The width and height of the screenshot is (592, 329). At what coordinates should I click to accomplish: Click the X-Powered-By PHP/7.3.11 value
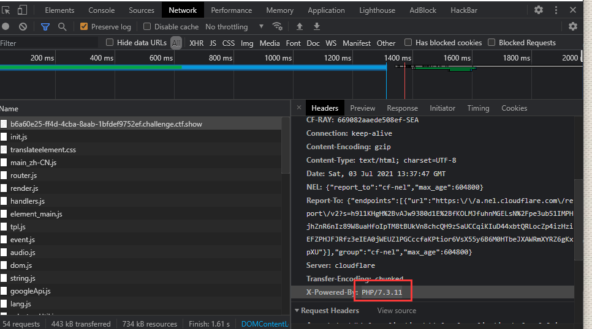tap(382, 292)
